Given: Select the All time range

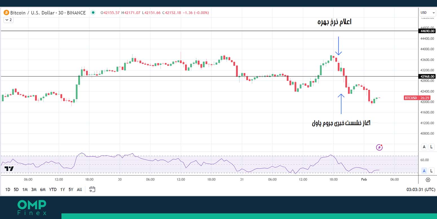Looking at the screenshot, I should coord(80,189).
